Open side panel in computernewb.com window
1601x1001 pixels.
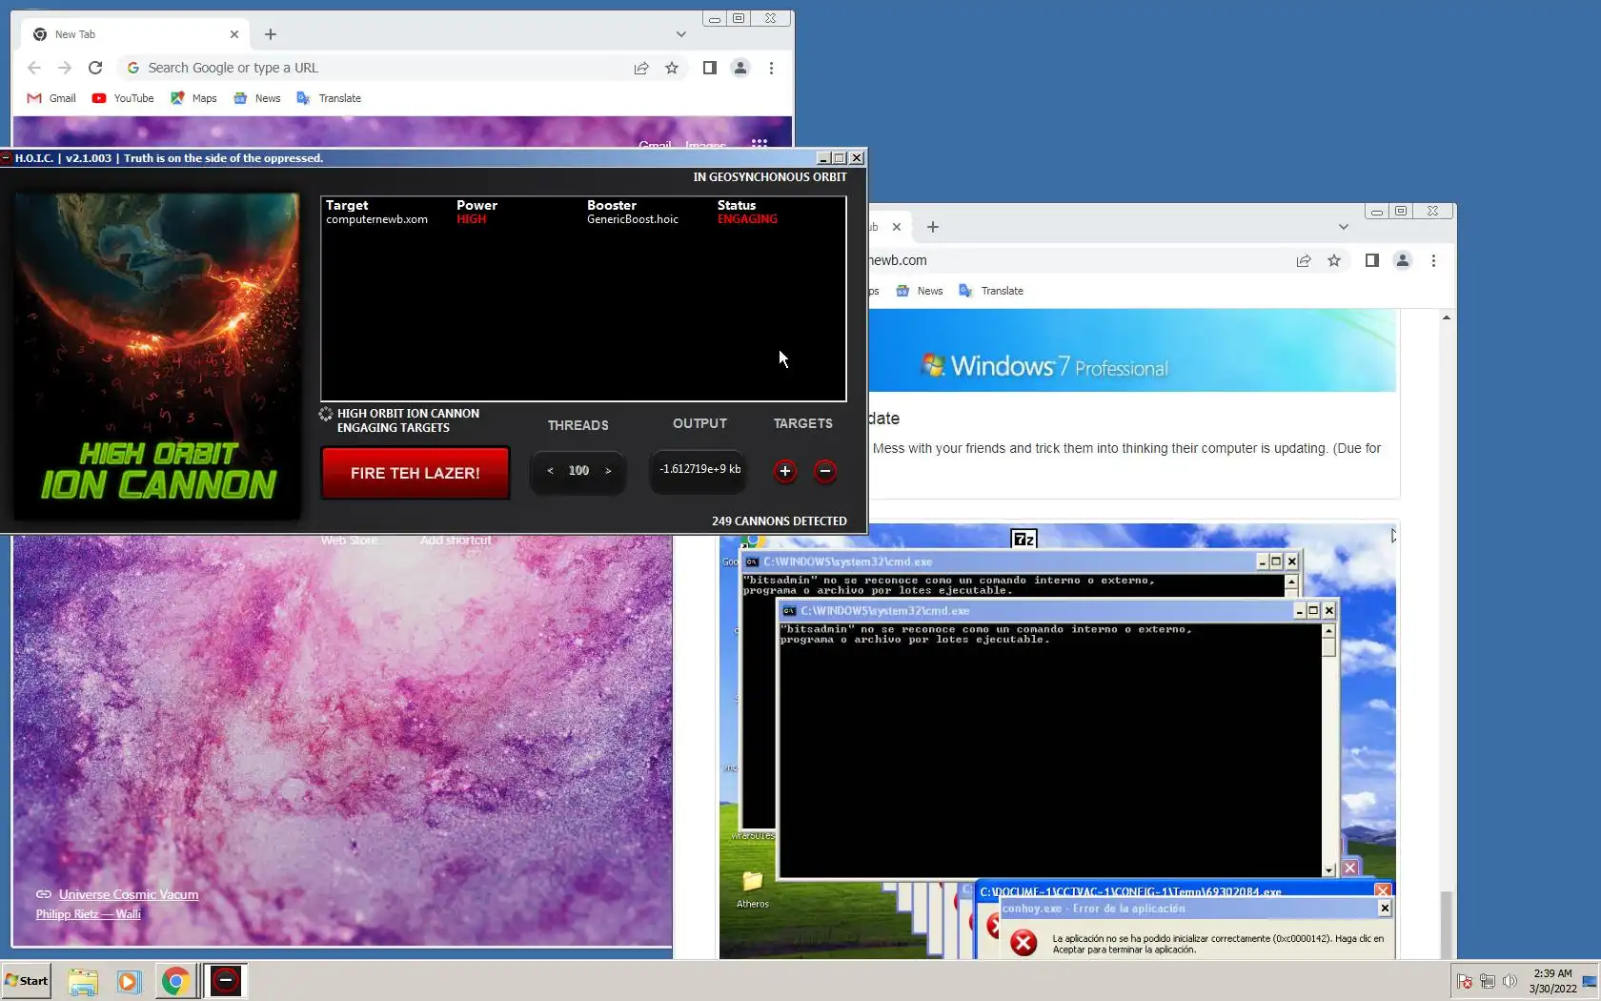click(x=1371, y=260)
